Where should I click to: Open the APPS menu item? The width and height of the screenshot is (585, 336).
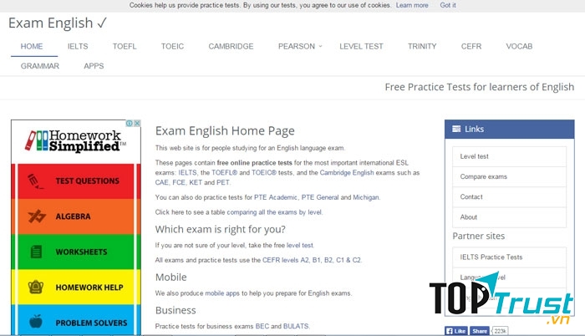coord(94,66)
